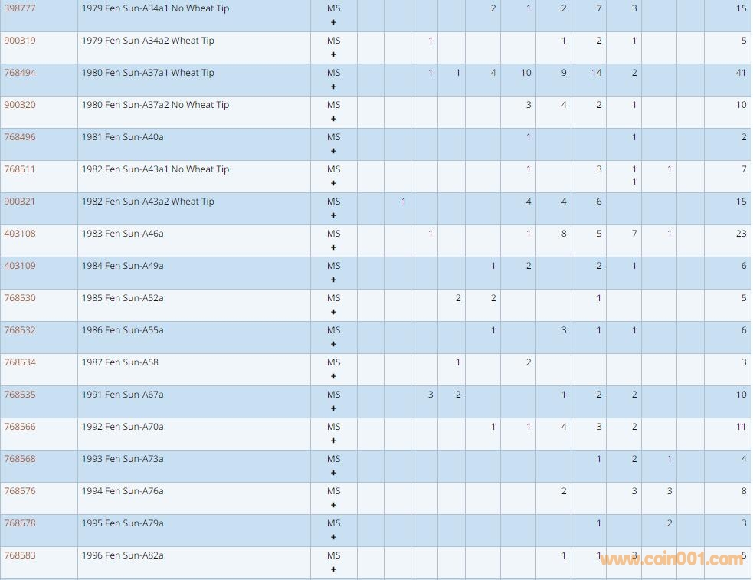This screenshot has height=580, width=753.
Task: Open coin ID link 900319
Action: pyautogui.click(x=20, y=41)
